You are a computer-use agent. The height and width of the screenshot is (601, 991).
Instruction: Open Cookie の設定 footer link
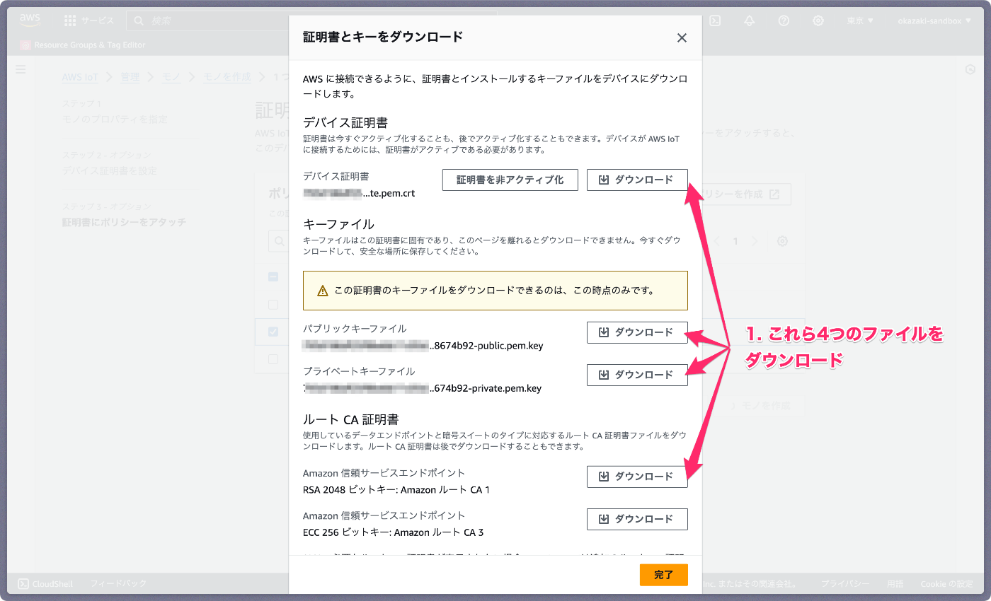(946, 584)
